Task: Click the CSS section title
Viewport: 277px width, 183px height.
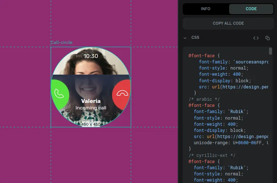Action: pyautogui.click(x=195, y=38)
